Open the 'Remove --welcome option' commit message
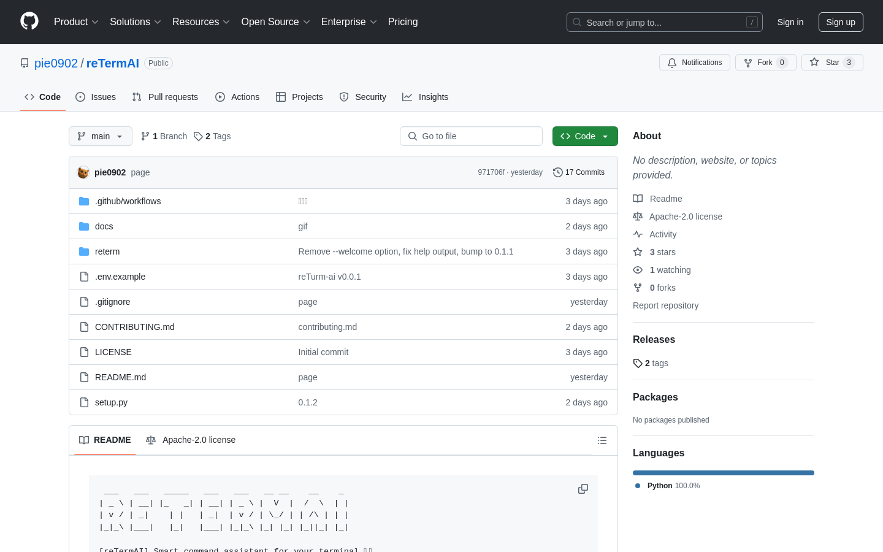 [x=406, y=251]
